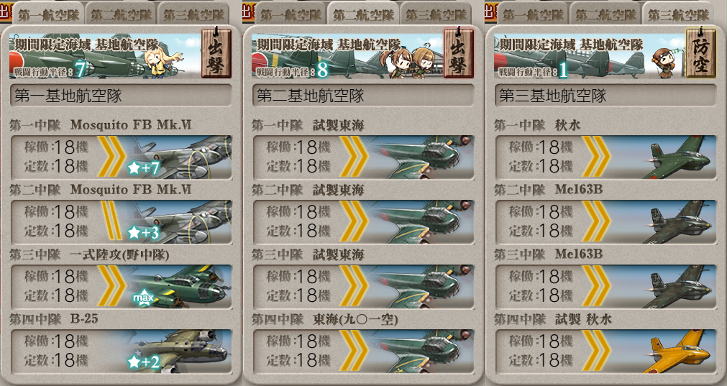Select the Mosquito FB Mk.VI ★+3 plane slot
Viewport: 727px width, 386px height.
121,222
